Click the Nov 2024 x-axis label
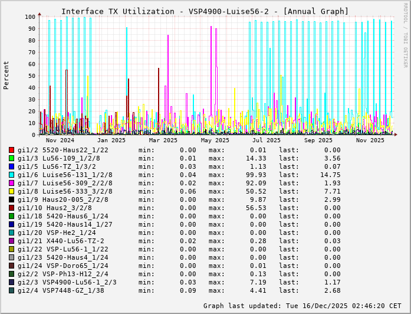 (60, 140)
